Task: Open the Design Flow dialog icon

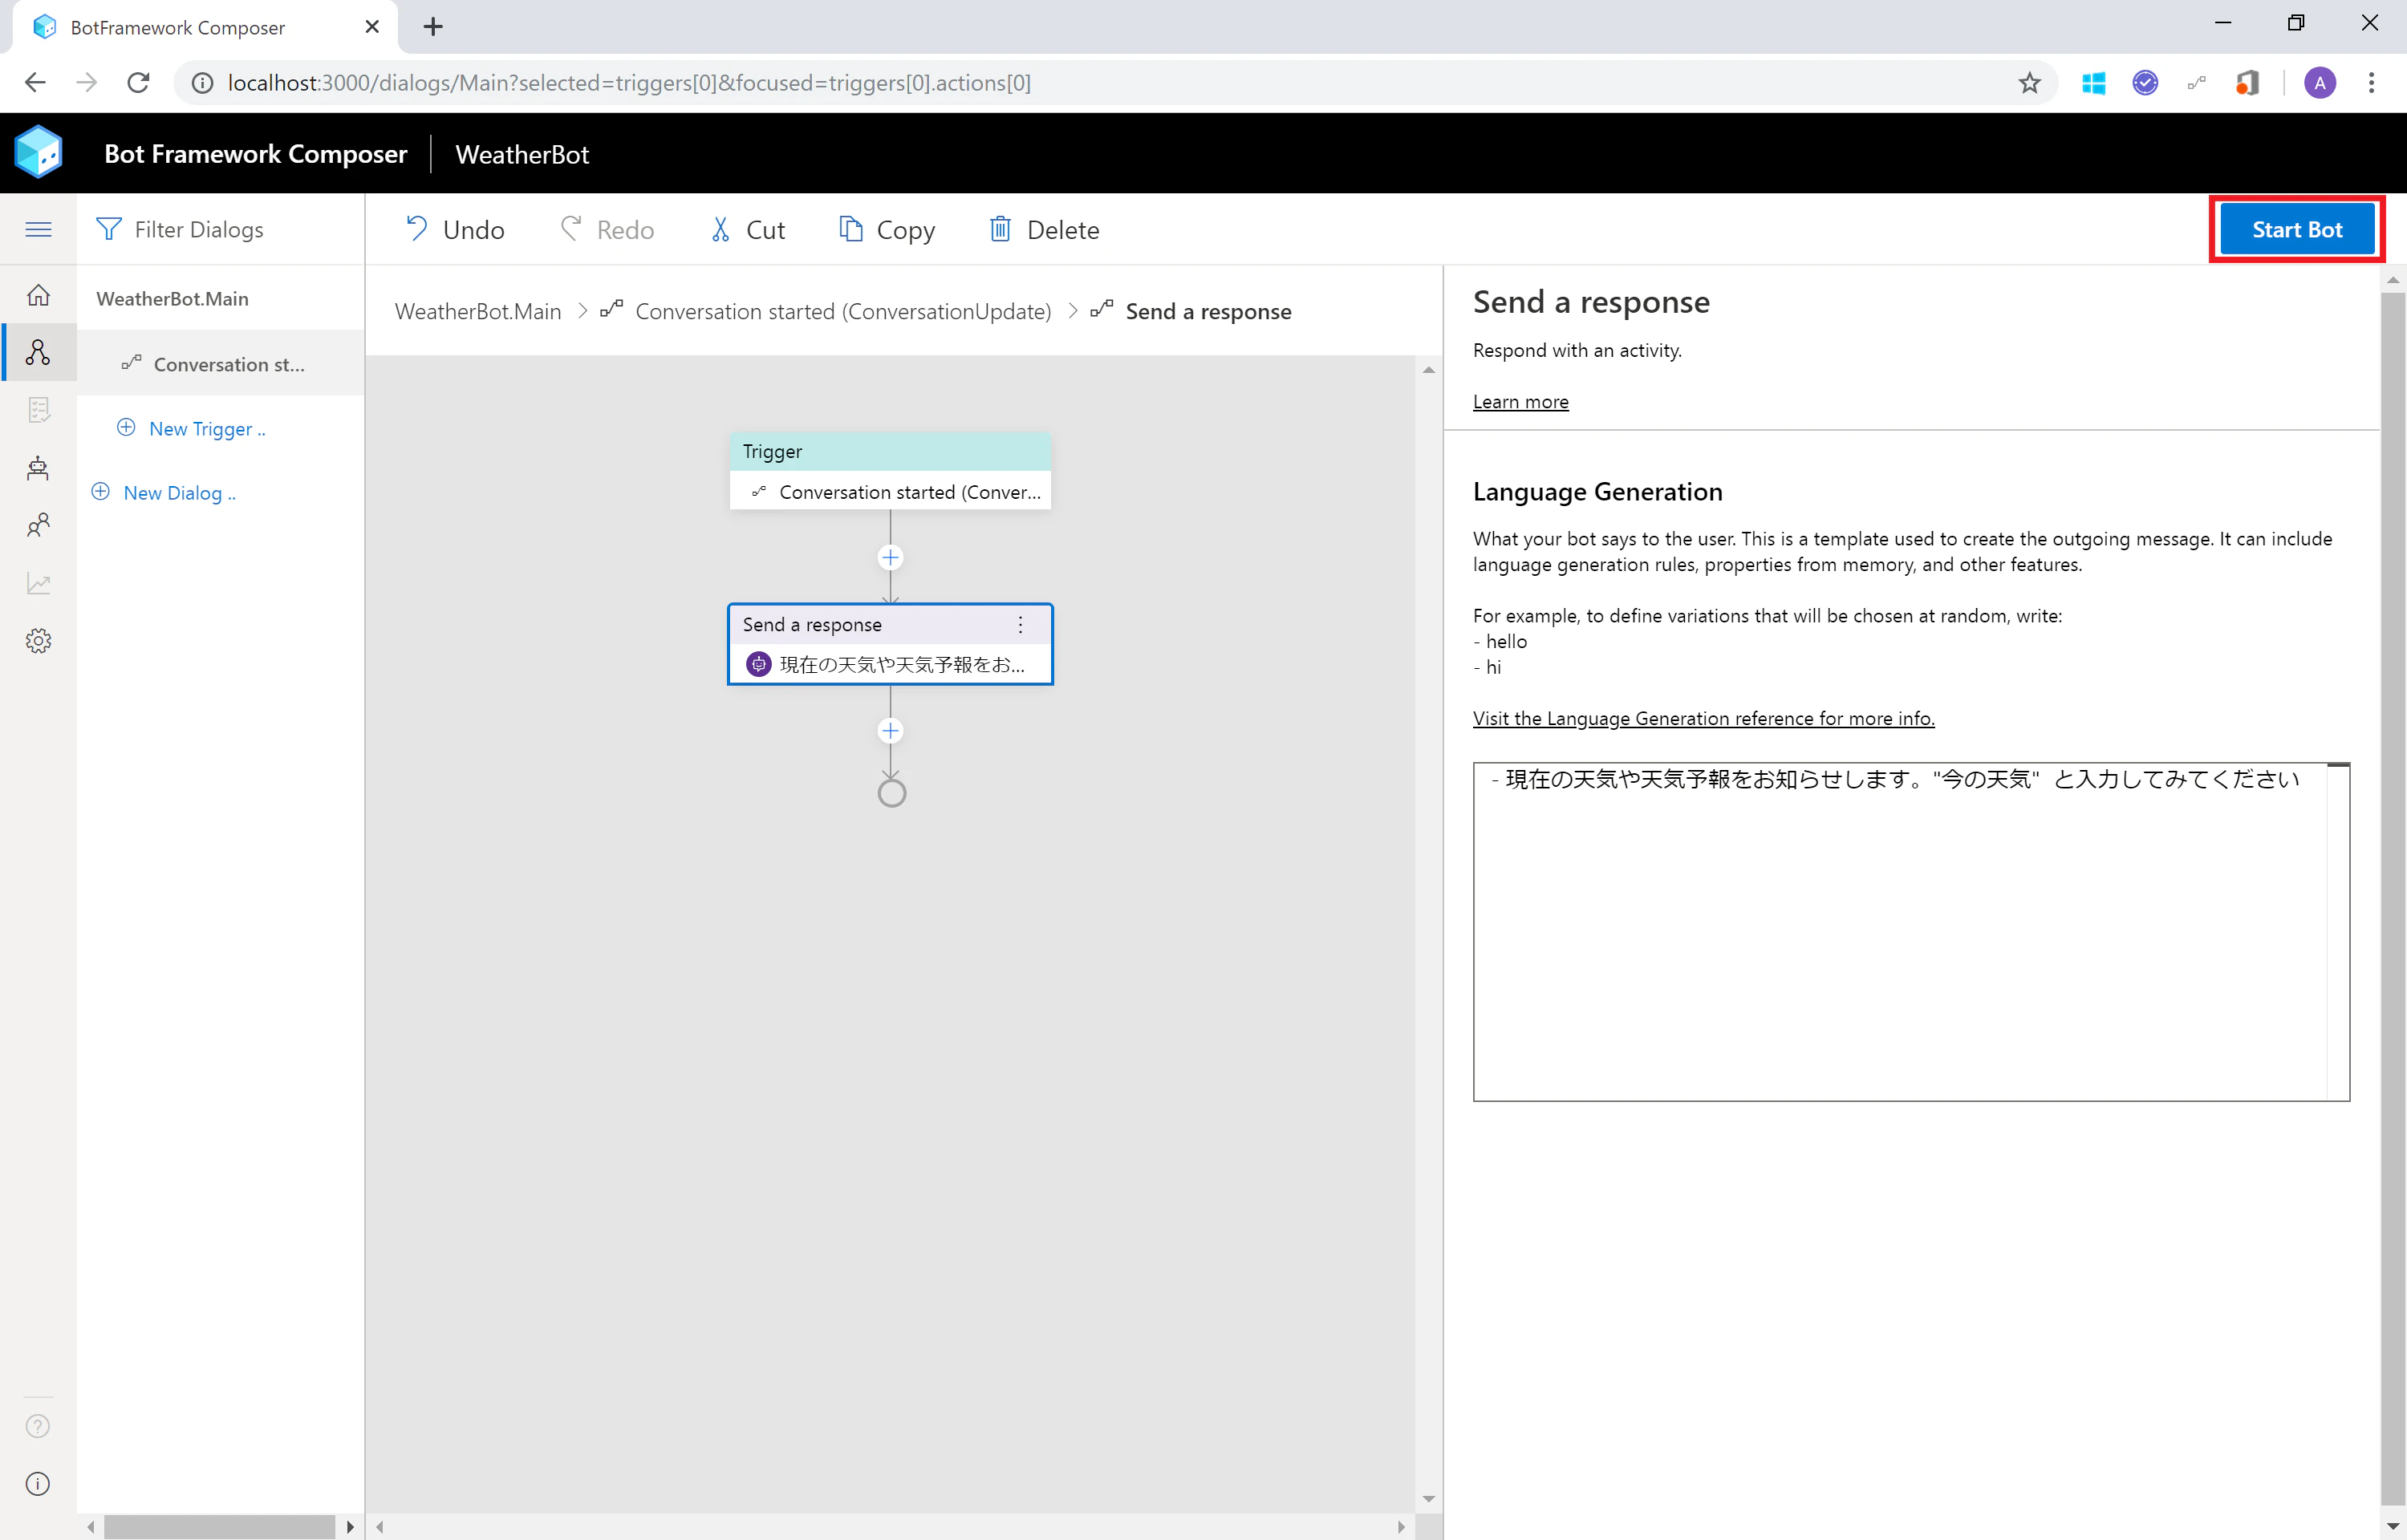Action: (38, 352)
